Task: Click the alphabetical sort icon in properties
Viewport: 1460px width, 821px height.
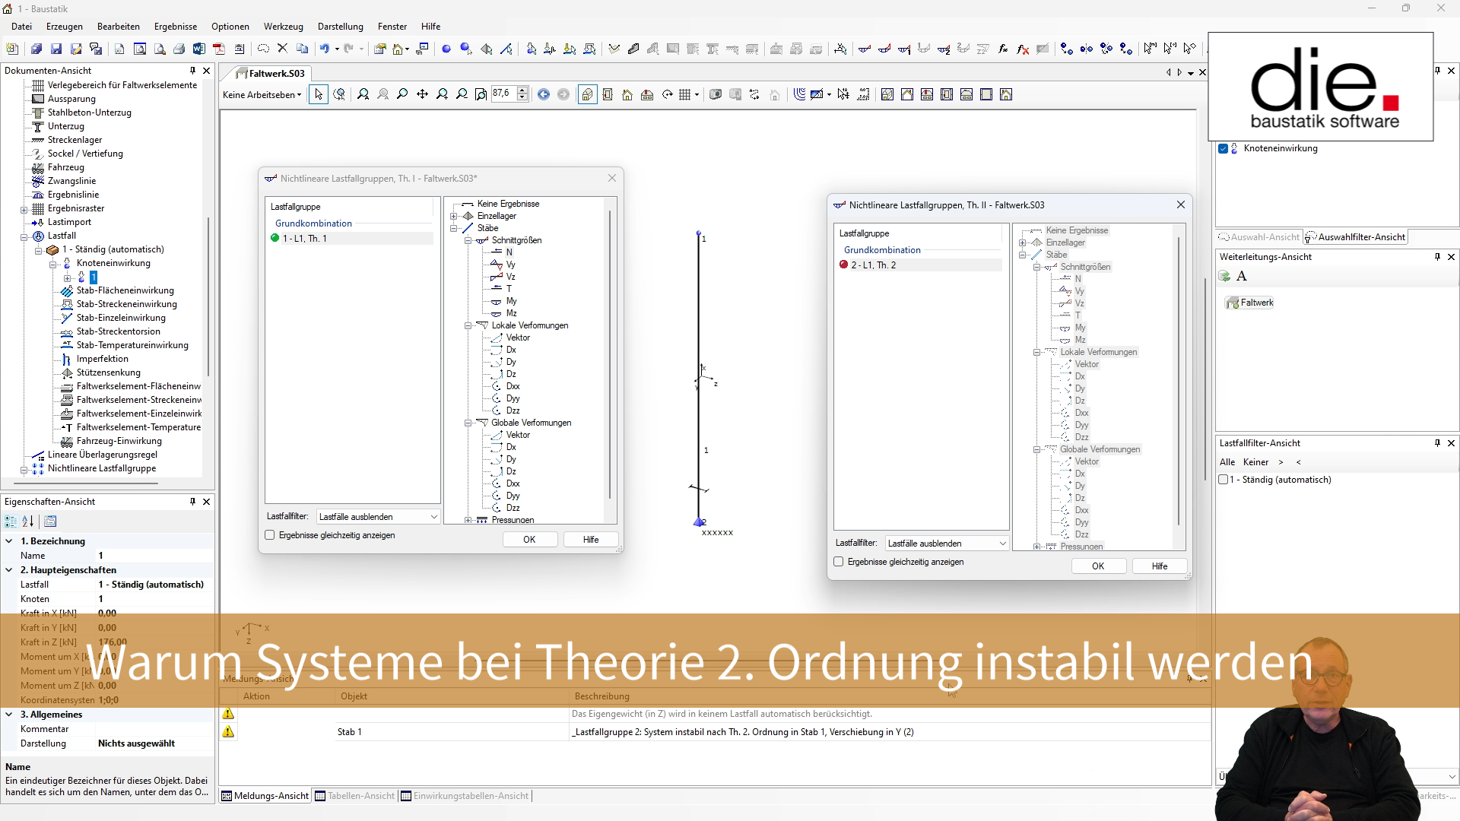Action: pyautogui.click(x=28, y=521)
